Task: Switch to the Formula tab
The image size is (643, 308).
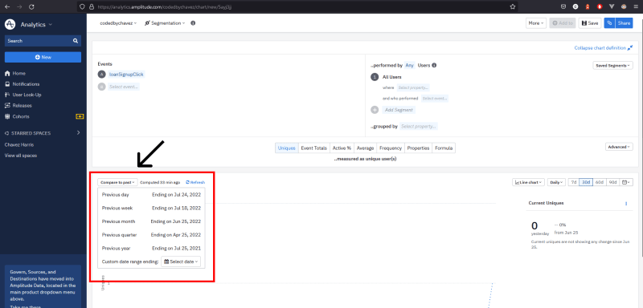Action: tap(444, 148)
